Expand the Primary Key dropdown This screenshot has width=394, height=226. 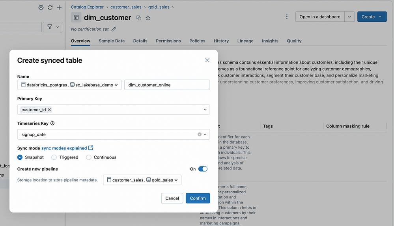205,110
